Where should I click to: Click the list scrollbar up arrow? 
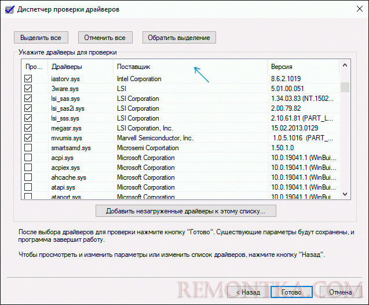point(345,66)
